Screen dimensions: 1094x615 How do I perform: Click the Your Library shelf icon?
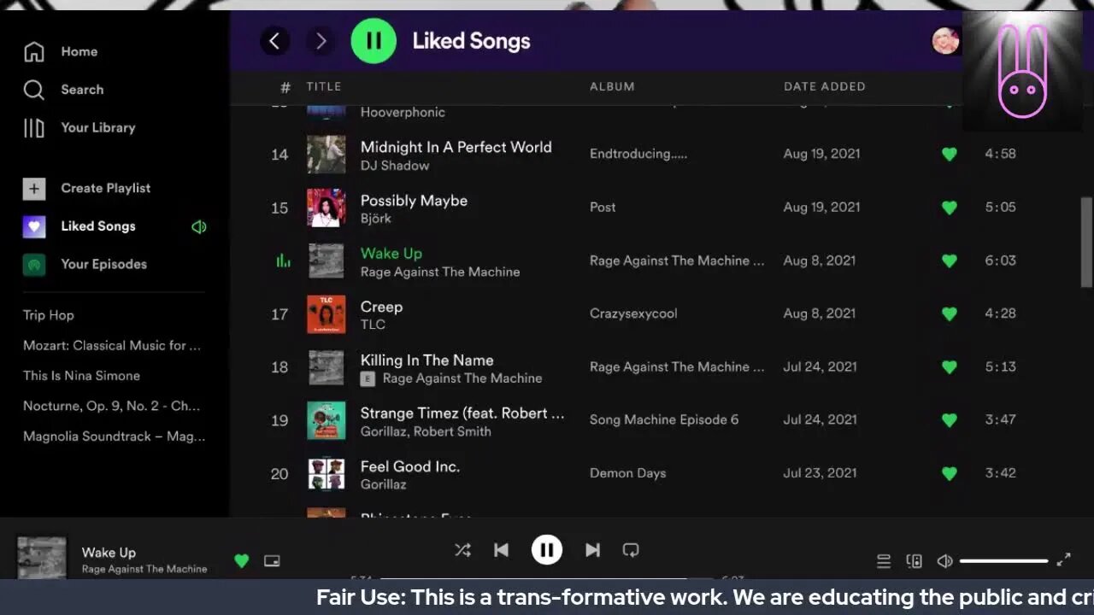(34, 127)
